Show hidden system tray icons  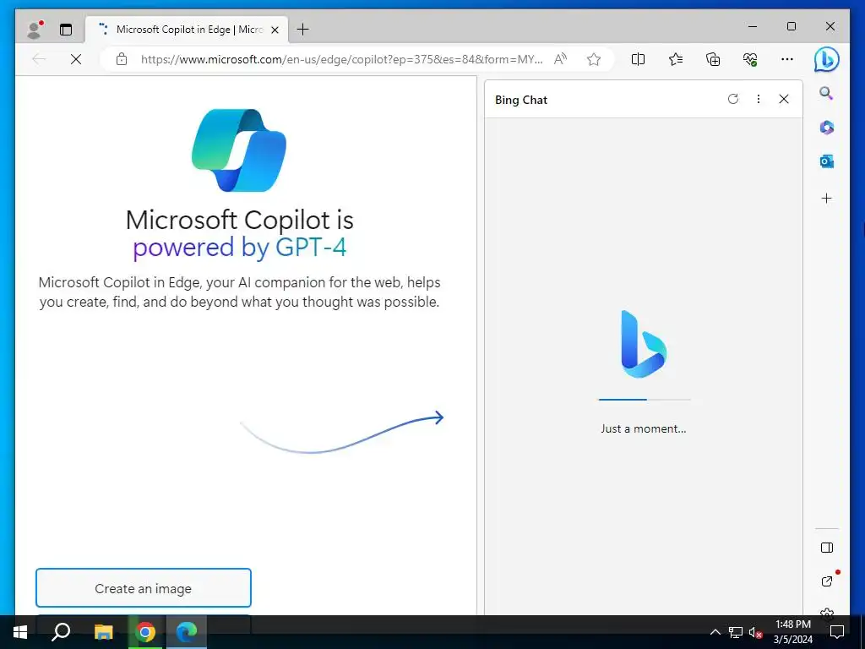click(x=715, y=632)
